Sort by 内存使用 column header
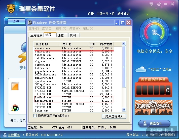This screenshot has width=179, height=139. click(x=105, y=44)
